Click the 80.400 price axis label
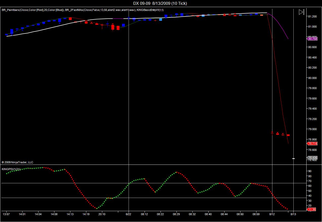This screenshot has width=322, height=222. tap(313, 57)
